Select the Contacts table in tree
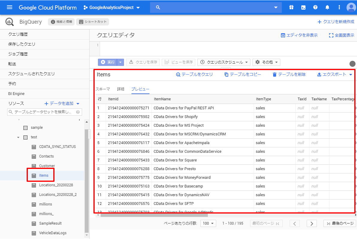The height and width of the screenshot is (239, 357). click(46, 156)
